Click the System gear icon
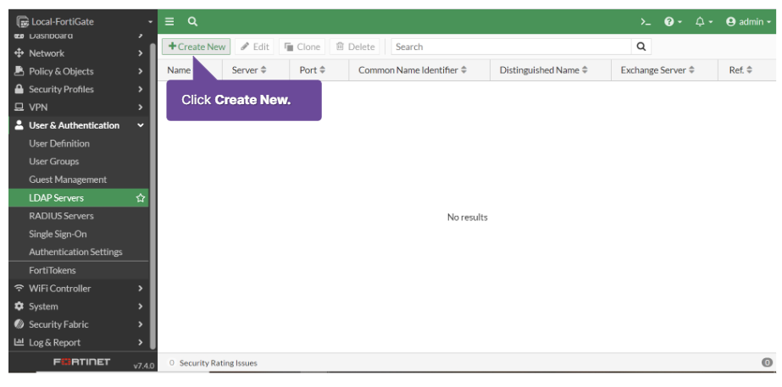Screen dimensions: 782x387 pyautogui.click(x=19, y=307)
